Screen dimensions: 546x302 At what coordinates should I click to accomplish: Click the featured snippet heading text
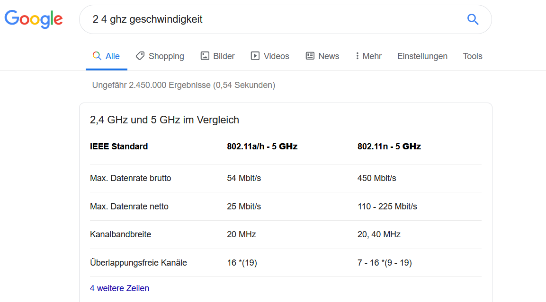164,120
